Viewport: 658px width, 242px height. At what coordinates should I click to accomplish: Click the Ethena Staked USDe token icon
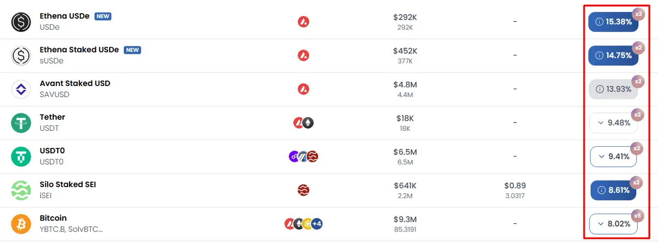coord(21,55)
